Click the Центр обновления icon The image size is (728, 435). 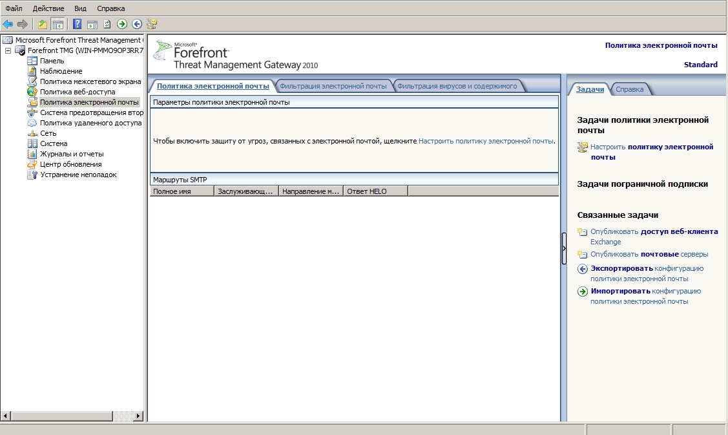click(32, 164)
